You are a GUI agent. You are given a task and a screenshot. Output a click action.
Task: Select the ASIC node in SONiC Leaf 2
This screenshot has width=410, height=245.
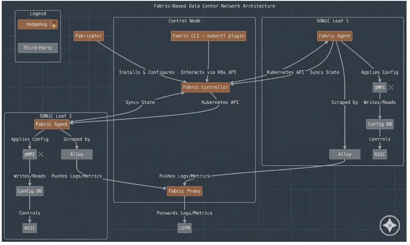pos(30,228)
